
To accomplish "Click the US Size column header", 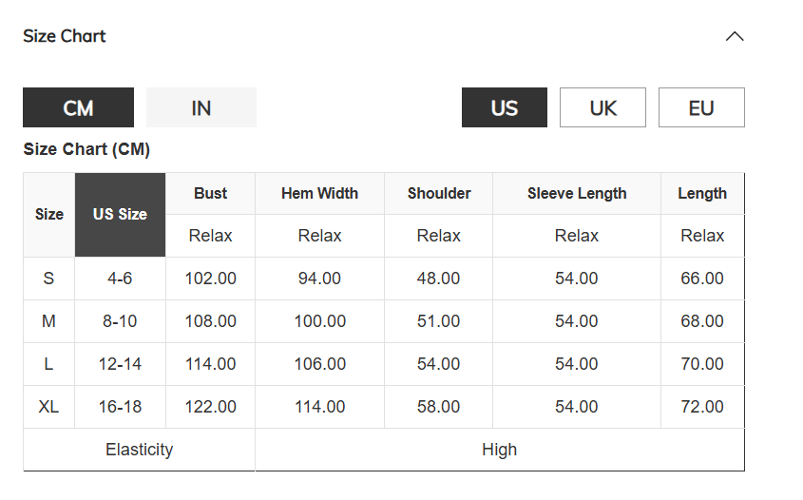I will pyautogui.click(x=121, y=215).
